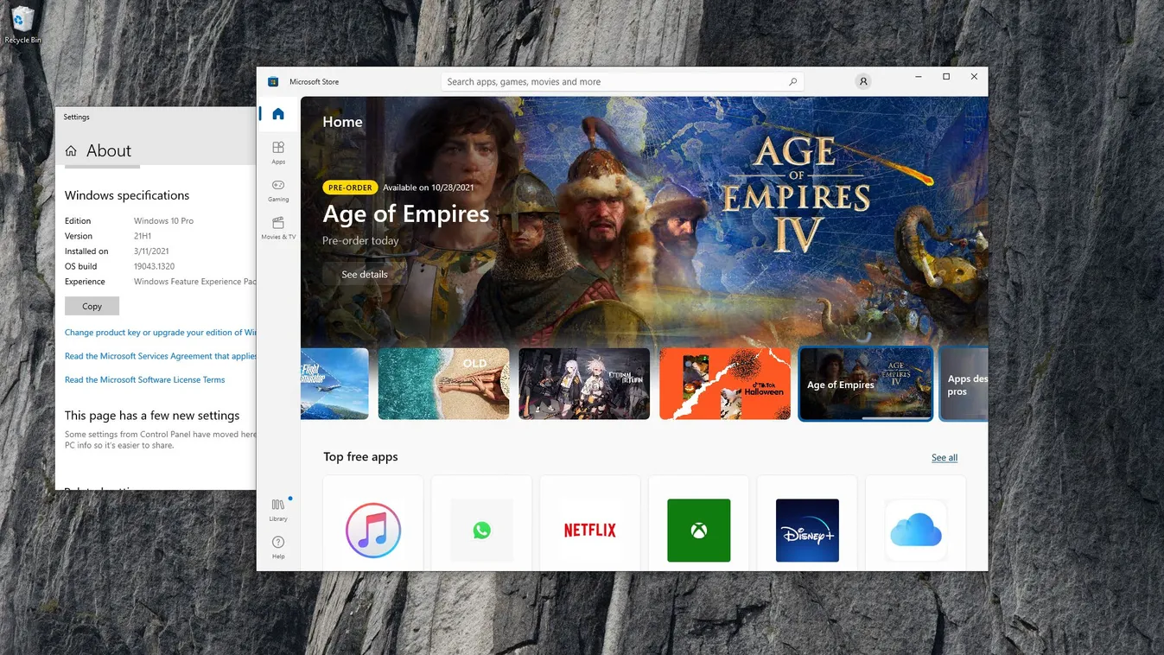The image size is (1164, 655).
Task: Click the PRE-ORDER badge on the banner
Action: pyautogui.click(x=350, y=188)
